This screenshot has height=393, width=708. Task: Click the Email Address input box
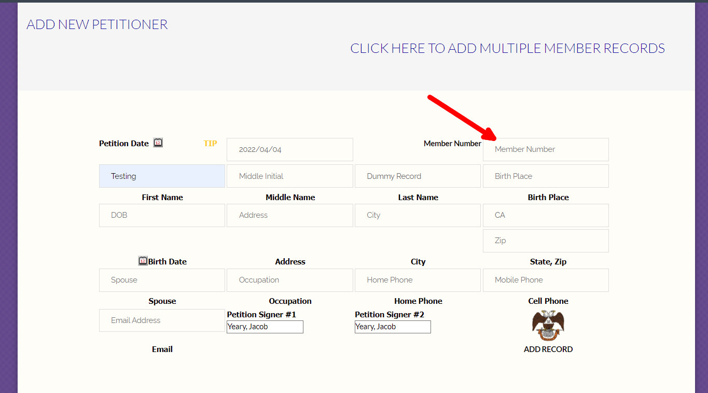(162, 320)
